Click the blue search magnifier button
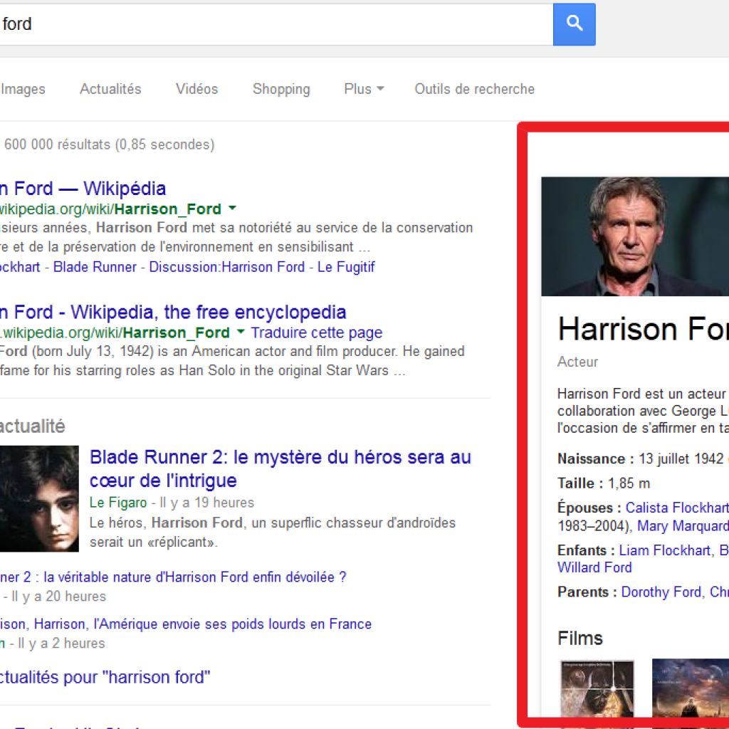This screenshot has width=729, height=729. click(x=574, y=24)
